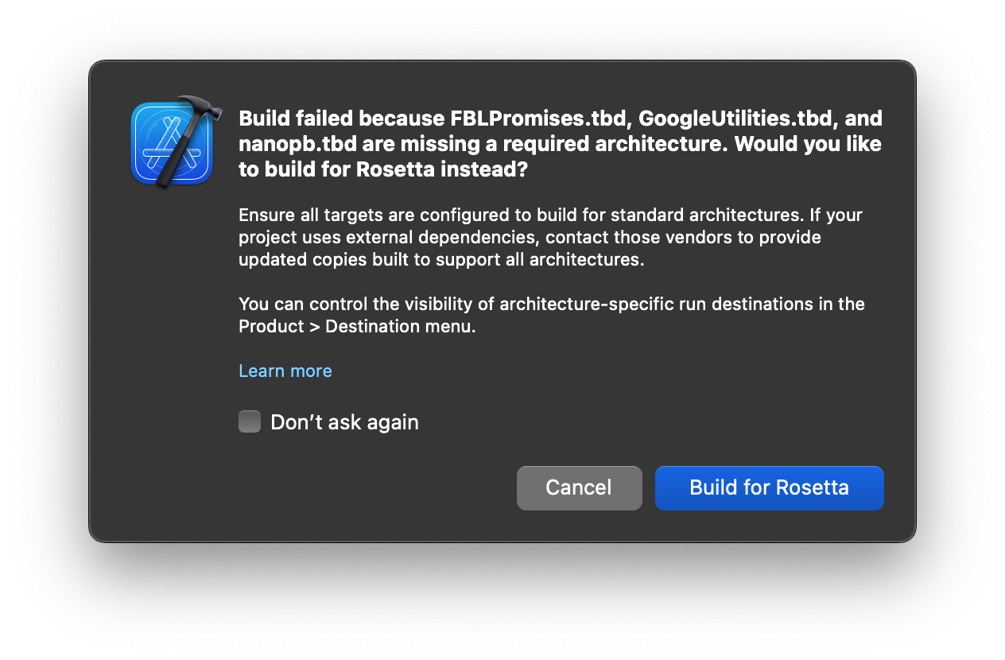Click the Product Destination menu hint text
Screen dimensions: 1005x660
(551, 315)
